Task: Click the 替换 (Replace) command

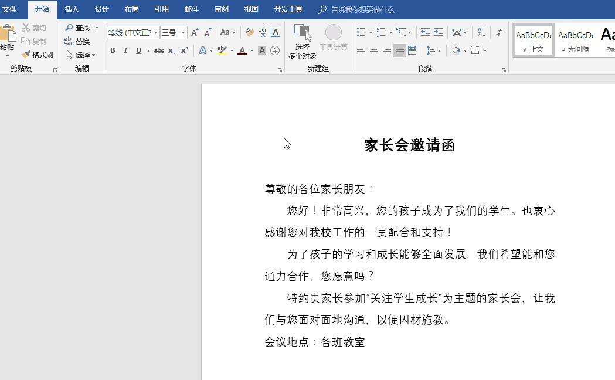Action: coord(82,42)
